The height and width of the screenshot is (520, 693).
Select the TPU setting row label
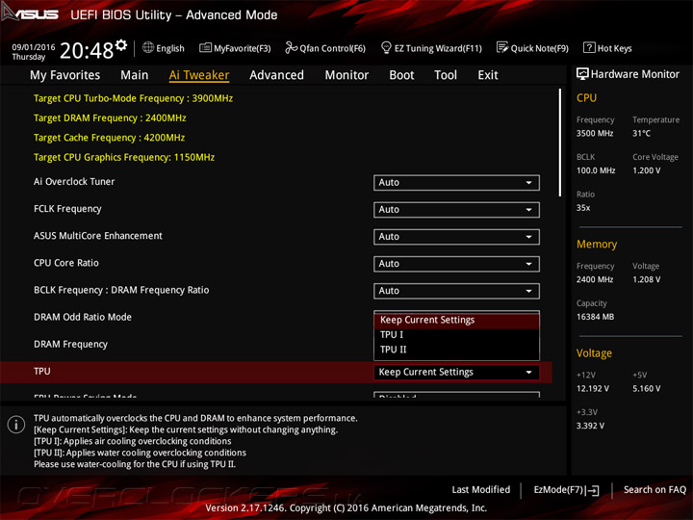point(42,371)
